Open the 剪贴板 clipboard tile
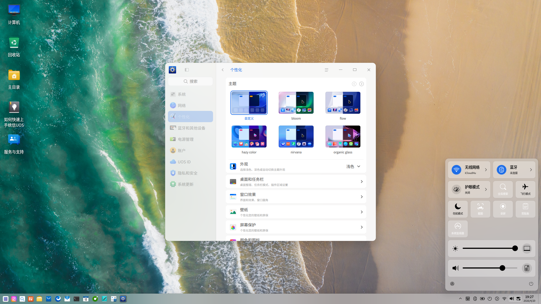Image resolution: width=541 pixels, height=304 pixels. pos(526,209)
